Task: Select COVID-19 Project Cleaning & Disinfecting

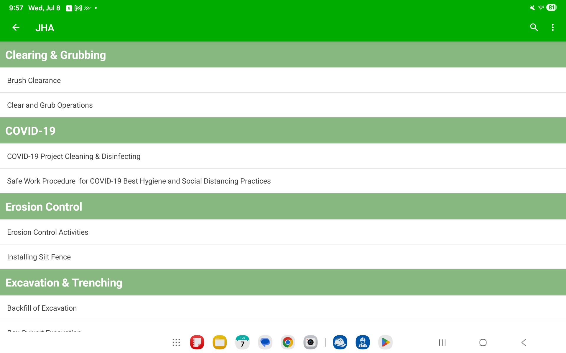Action: click(x=283, y=156)
